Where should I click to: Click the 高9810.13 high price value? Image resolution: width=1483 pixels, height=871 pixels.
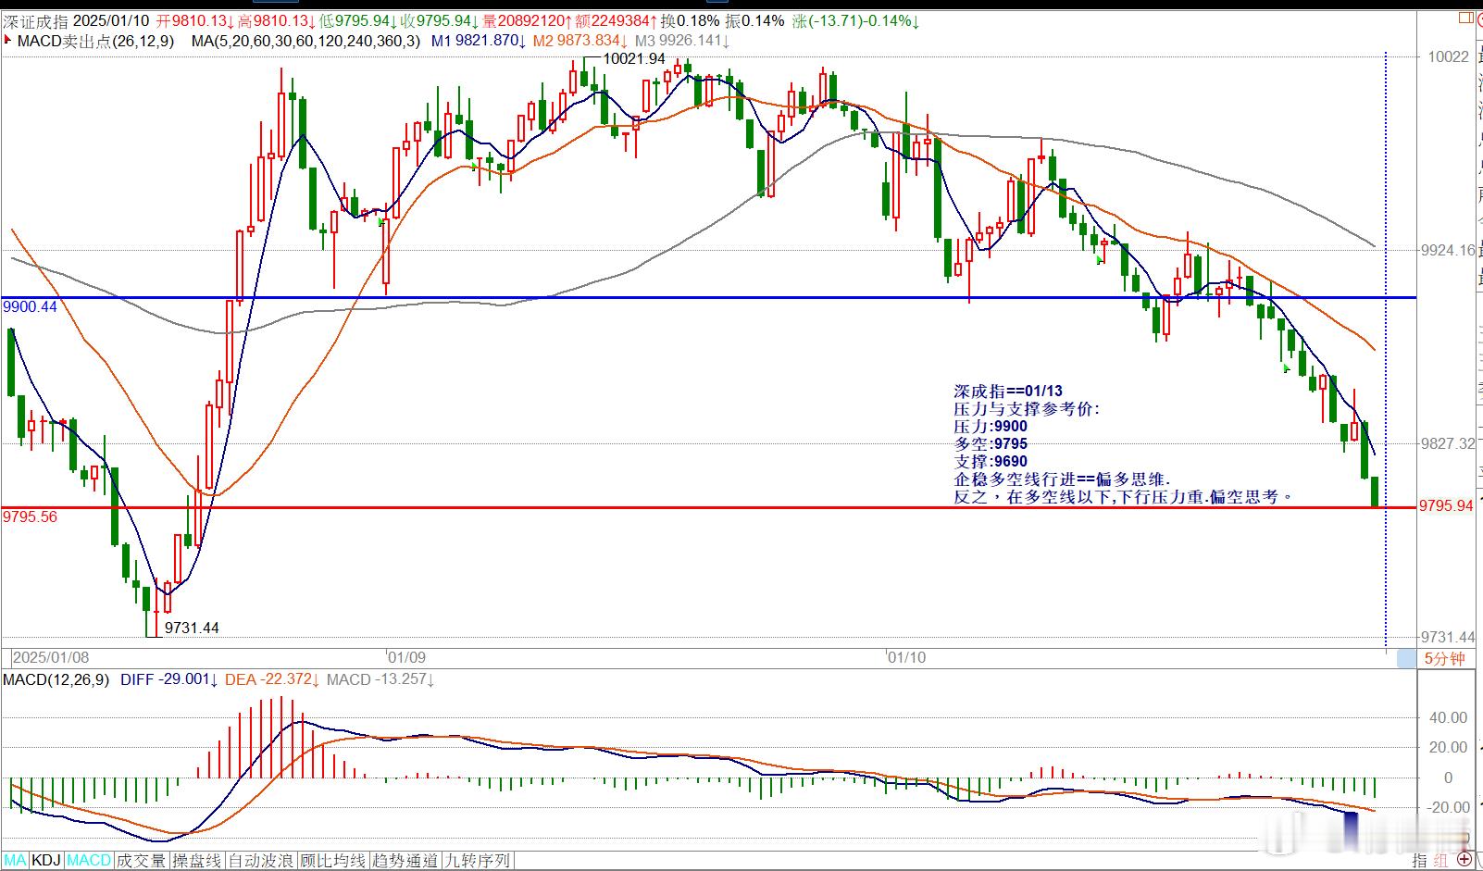[x=276, y=21]
